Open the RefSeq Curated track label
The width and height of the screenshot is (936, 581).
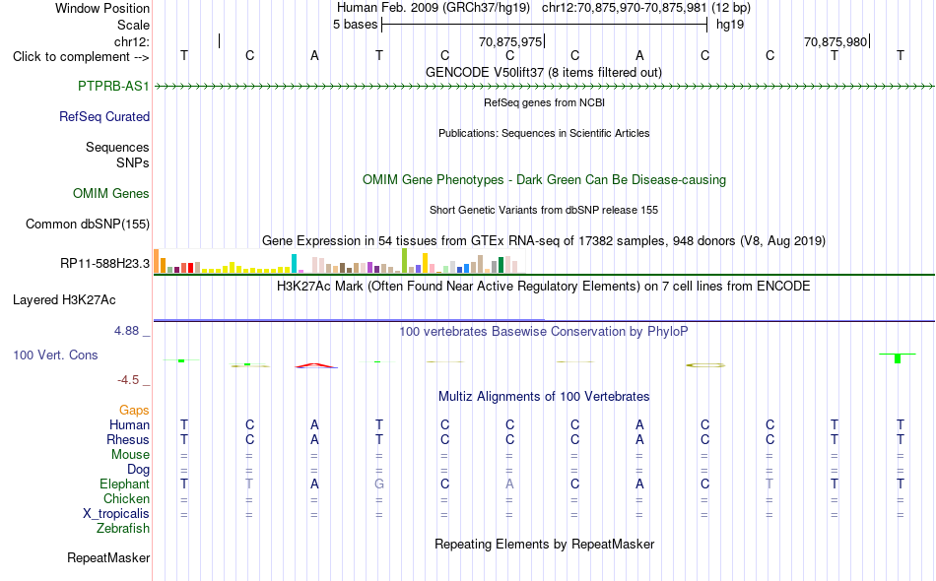(x=104, y=116)
